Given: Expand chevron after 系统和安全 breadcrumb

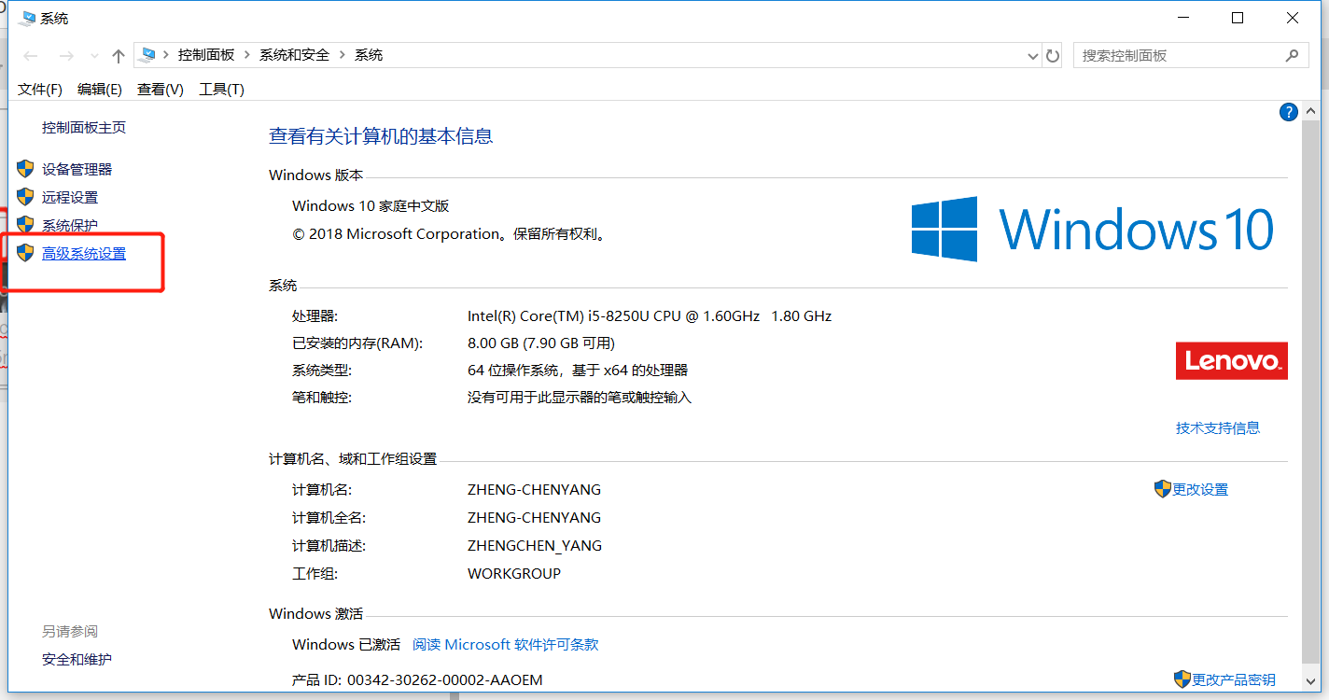Looking at the screenshot, I should pyautogui.click(x=343, y=55).
